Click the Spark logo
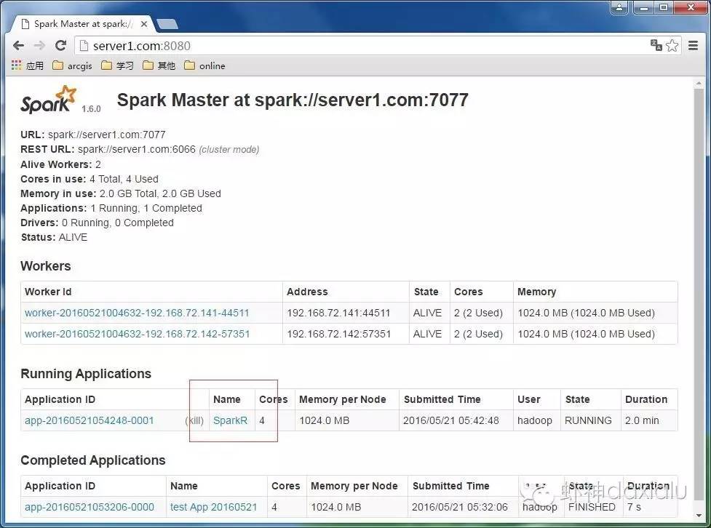 pyautogui.click(x=49, y=100)
